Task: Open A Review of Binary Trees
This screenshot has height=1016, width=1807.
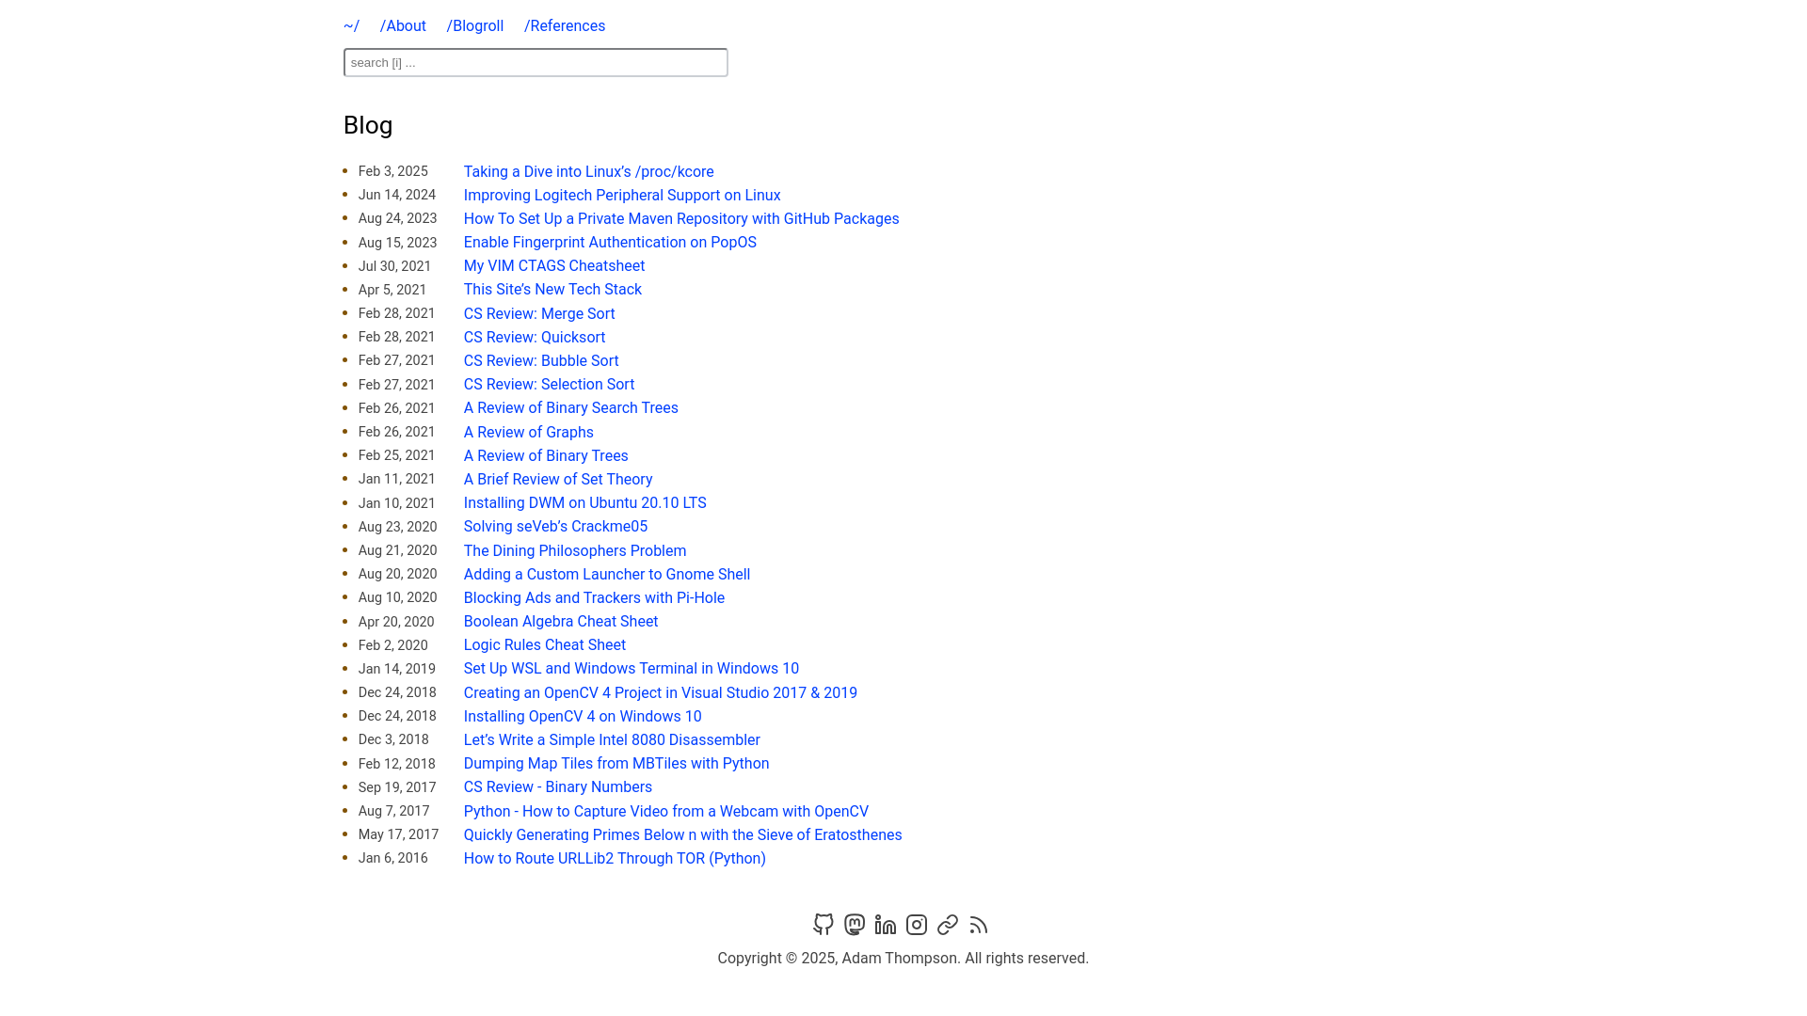Action: click(x=546, y=455)
